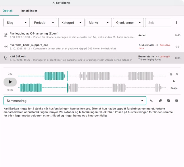The height and width of the screenshot is (167, 184).
Task: Expand the Sammendrag dropdown
Action: tap(75, 101)
